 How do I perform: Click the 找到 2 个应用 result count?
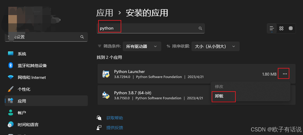(109, 57)
